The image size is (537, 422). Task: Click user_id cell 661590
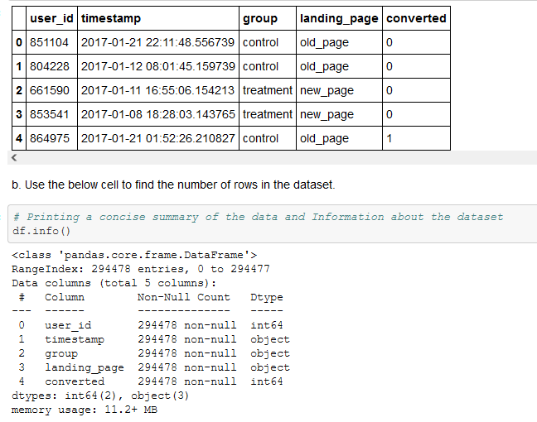pos(51,90)
